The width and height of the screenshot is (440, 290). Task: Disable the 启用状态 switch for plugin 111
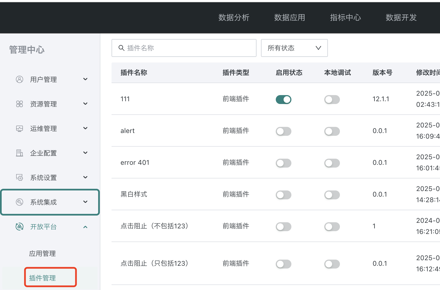pos(284,100)
